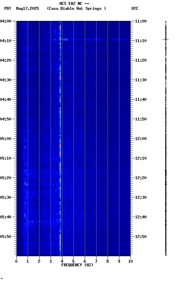Click the '05:50' PDT time label
This screenshot has width=180, height=282.
pos(6,237)
